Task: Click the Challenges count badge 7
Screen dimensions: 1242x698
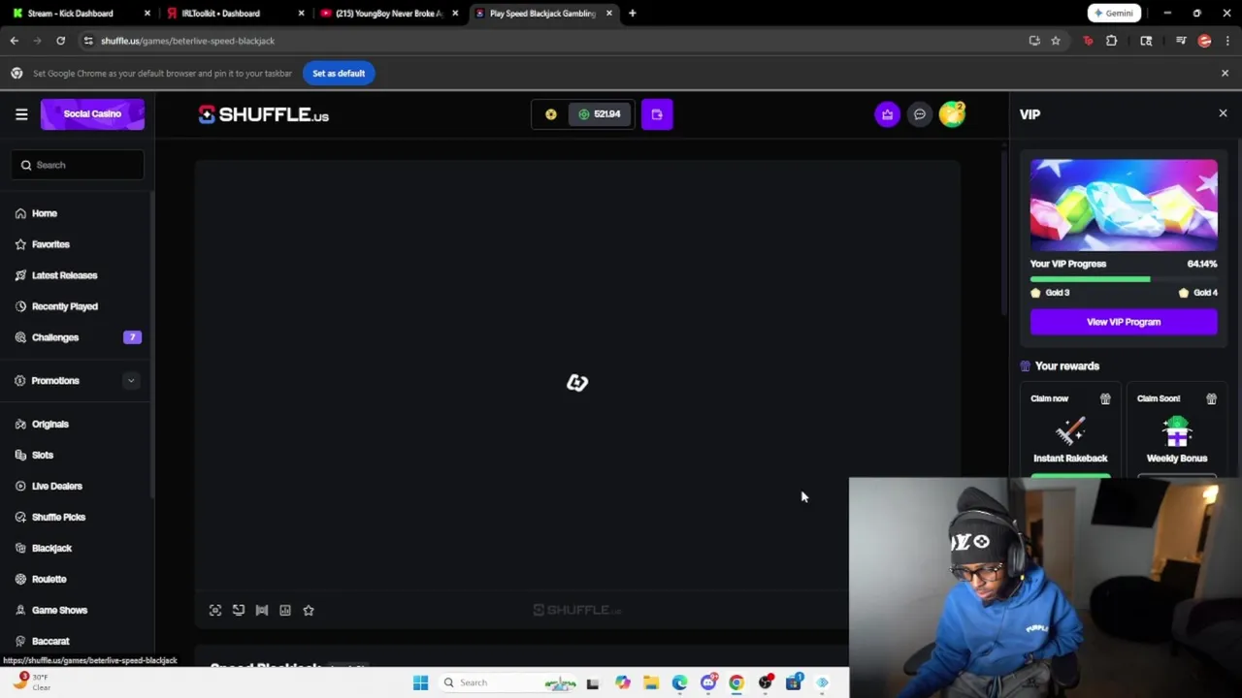Action: [x=132, y=337]
